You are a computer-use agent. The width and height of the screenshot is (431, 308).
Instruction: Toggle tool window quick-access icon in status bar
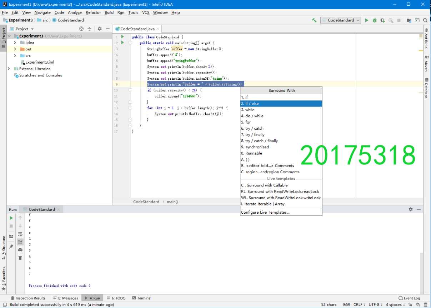click(x=5, y=305)
